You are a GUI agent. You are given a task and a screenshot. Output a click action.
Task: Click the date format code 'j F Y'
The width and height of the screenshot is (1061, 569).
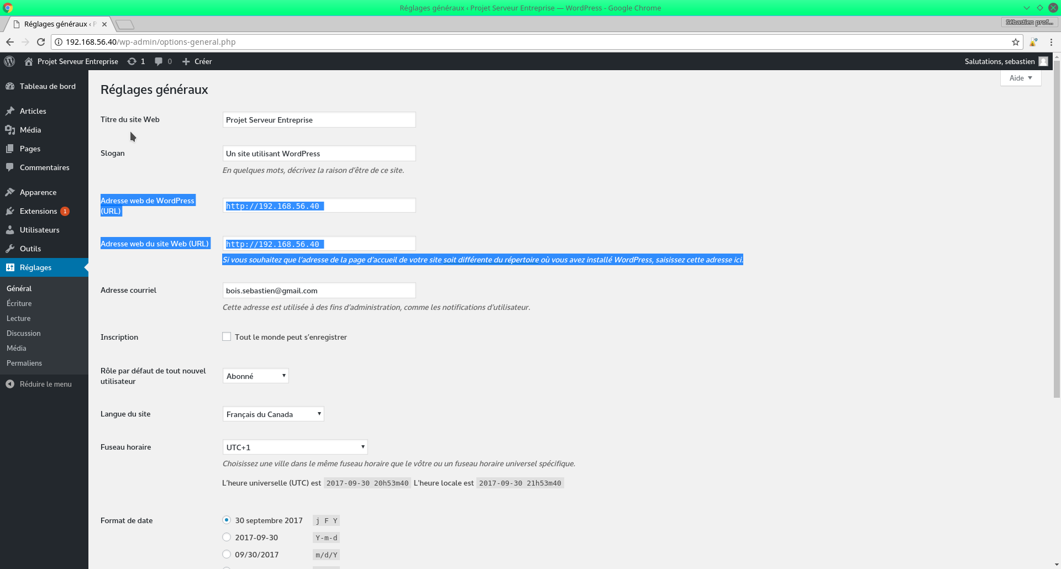coord(326,520)
